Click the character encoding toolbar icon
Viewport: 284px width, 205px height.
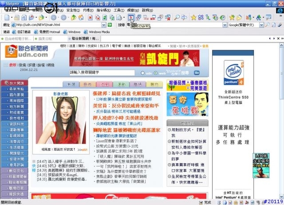tap(248, 18)
